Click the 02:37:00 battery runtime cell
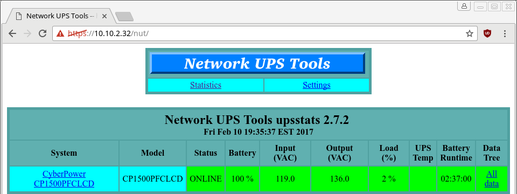Image resolution: width=517 pixels, height=194 pixels. (x=456, y=179)
